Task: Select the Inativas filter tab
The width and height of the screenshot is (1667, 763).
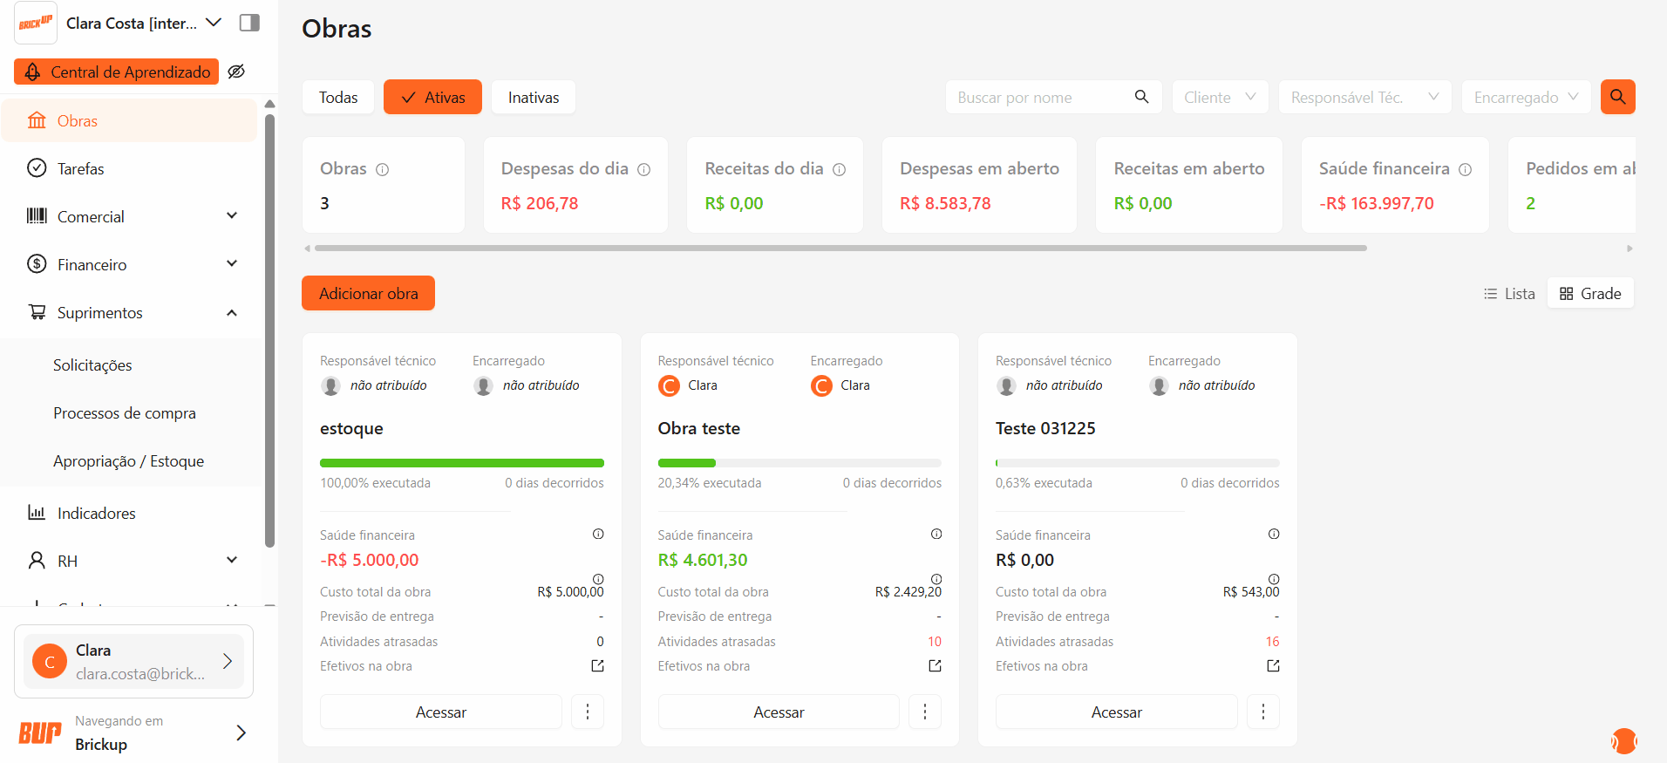Action: (x=533, y=98)
